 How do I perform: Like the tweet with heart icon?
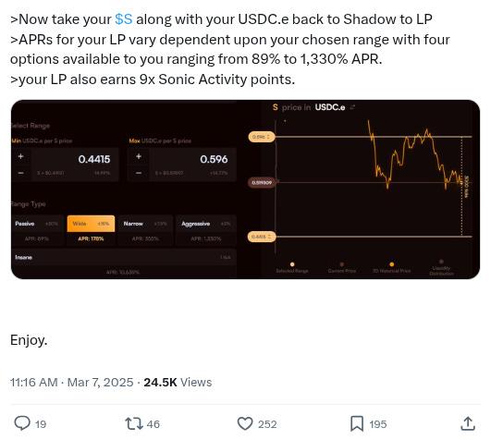pyautogui.click(x=245, y=423)
